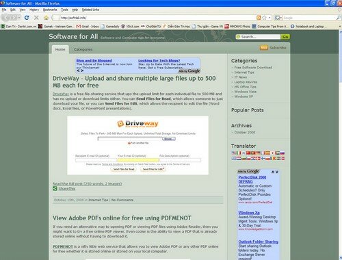This screenshot has width=342, height=260.
Task: Go to the Home page icon
Action: (x=46, y=18)
